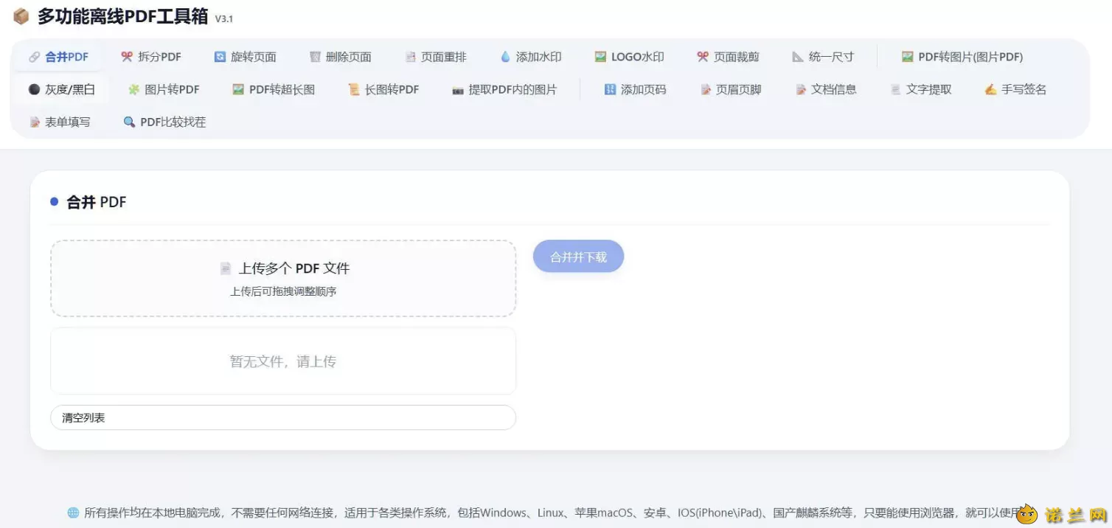Image resolution: width=1112 pixels, height=528 pixels.
Task: Select the green icon beside 图片转PDF
Action: pos(133,89)
